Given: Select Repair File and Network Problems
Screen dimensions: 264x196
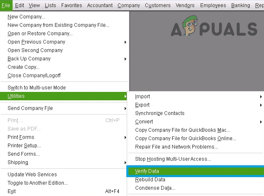Looking at the screenshot, I should [x=176, y=147].
